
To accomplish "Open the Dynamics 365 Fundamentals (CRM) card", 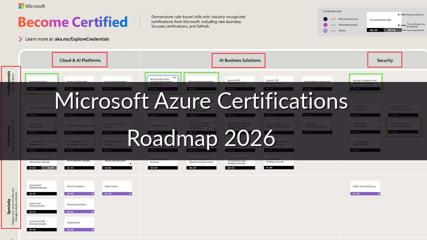I will (240, 83).
